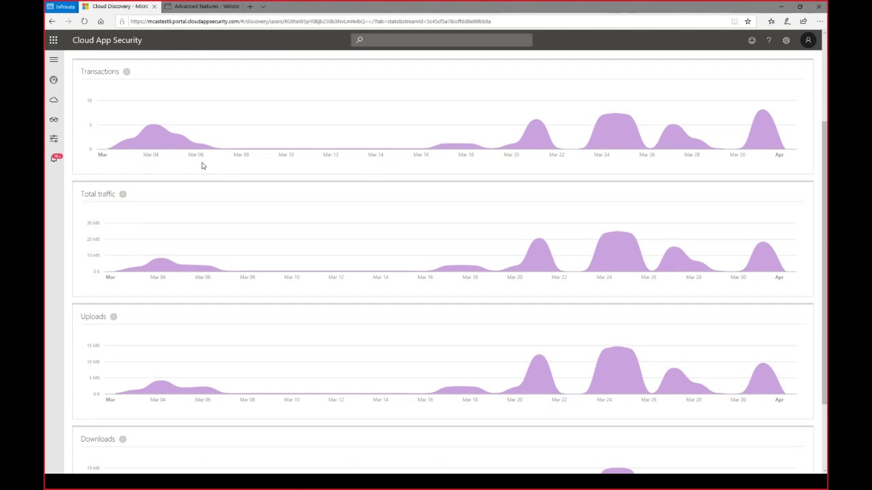The height and width of the screenshot is (490, 872).
Task: Reload the page with refresh button
Action: pyautogui.click(x=84, y=21)
